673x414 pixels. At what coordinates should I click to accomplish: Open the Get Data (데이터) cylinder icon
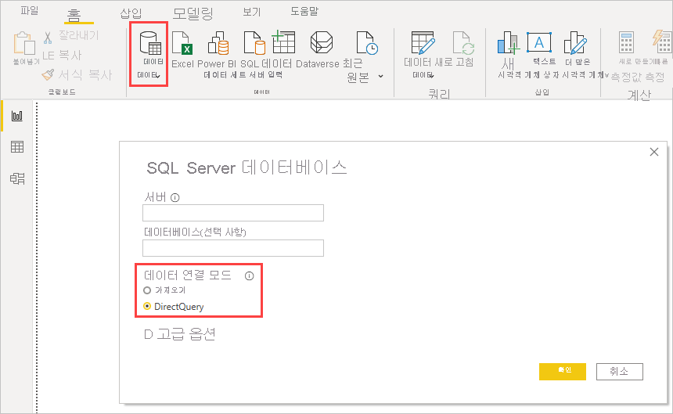[150, 43]
